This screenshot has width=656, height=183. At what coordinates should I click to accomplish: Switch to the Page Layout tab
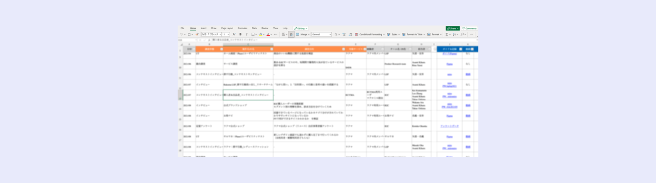point(227,28)
